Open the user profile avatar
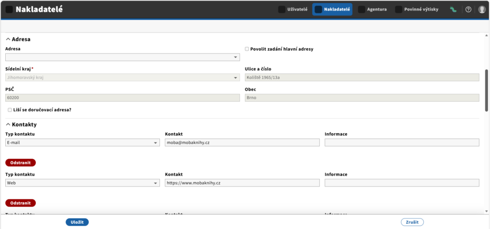 point(481,10)
